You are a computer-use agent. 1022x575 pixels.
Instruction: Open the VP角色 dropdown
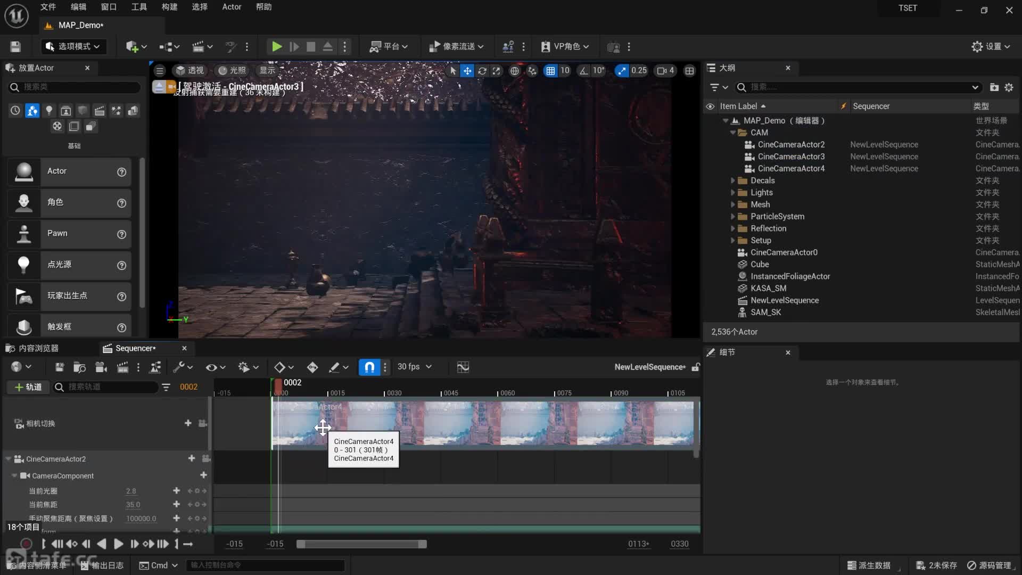565,47
